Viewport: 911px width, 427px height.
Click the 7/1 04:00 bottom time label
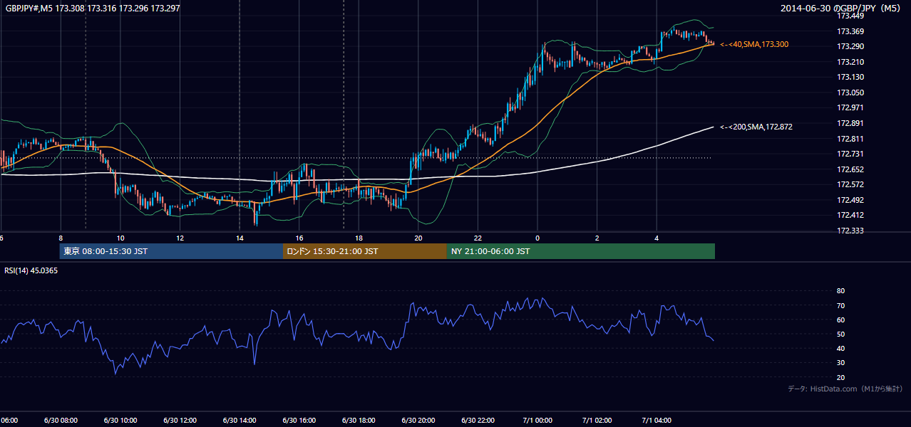tap(657, 420)
